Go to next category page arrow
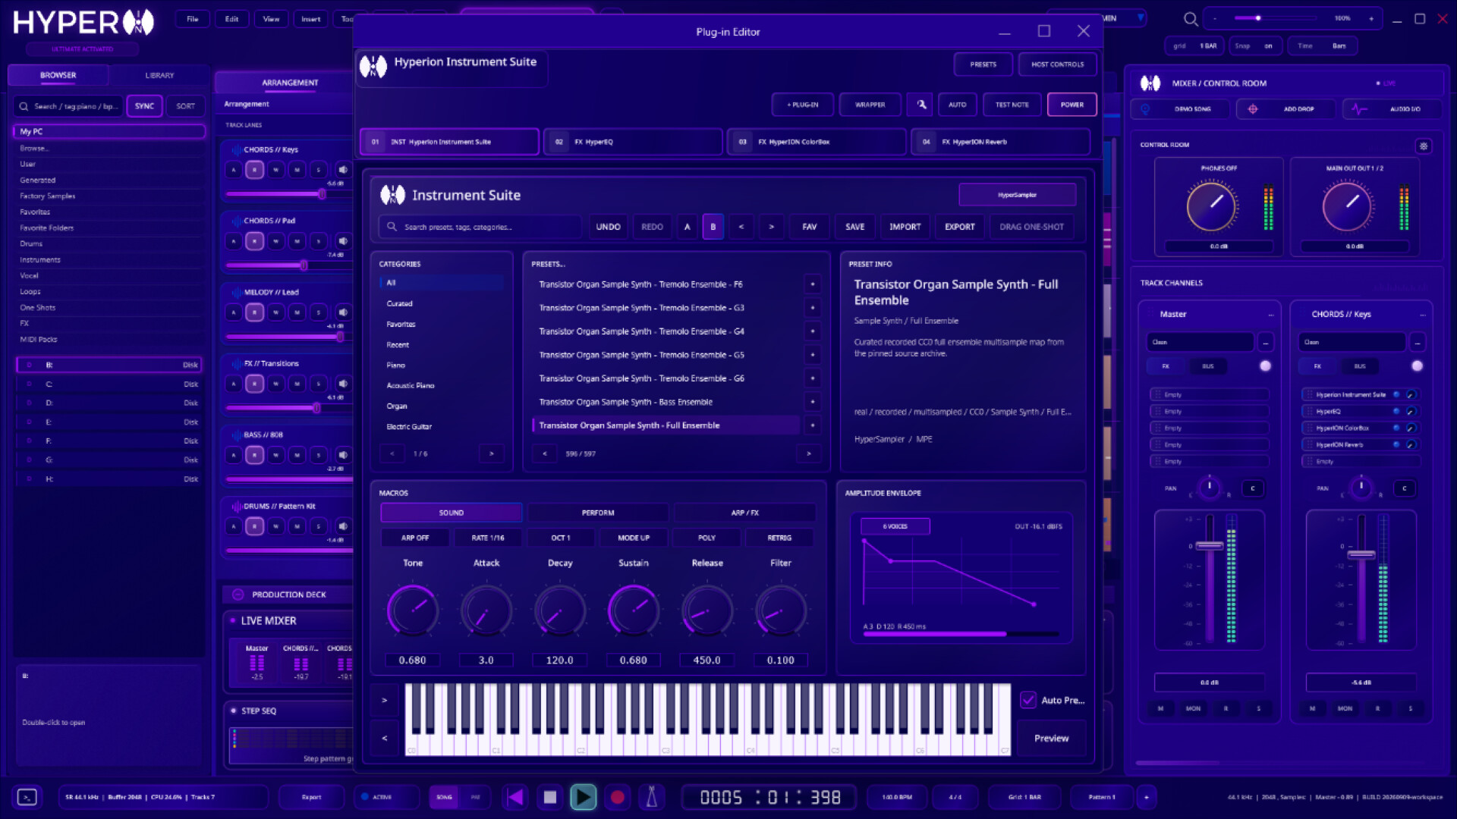Screen dimensions: 1457x819 (x=491, y=453)
